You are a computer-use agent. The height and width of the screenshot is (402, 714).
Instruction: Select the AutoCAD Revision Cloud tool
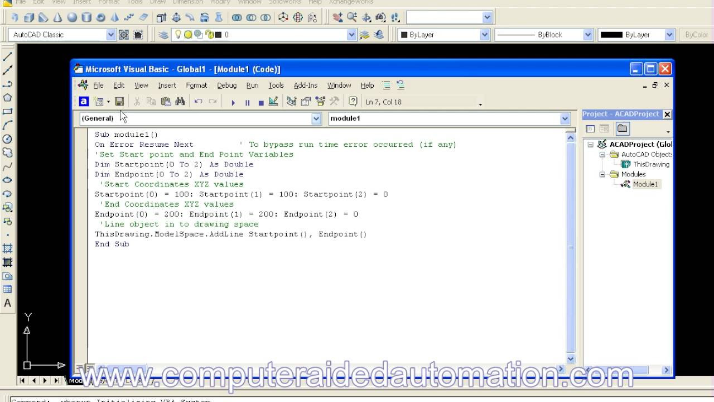pos(8,152)
